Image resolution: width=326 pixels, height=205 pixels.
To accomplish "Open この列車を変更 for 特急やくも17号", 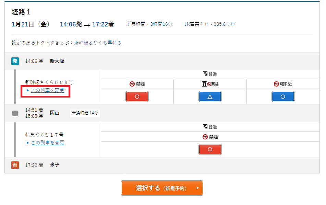I will coord(47,143).
